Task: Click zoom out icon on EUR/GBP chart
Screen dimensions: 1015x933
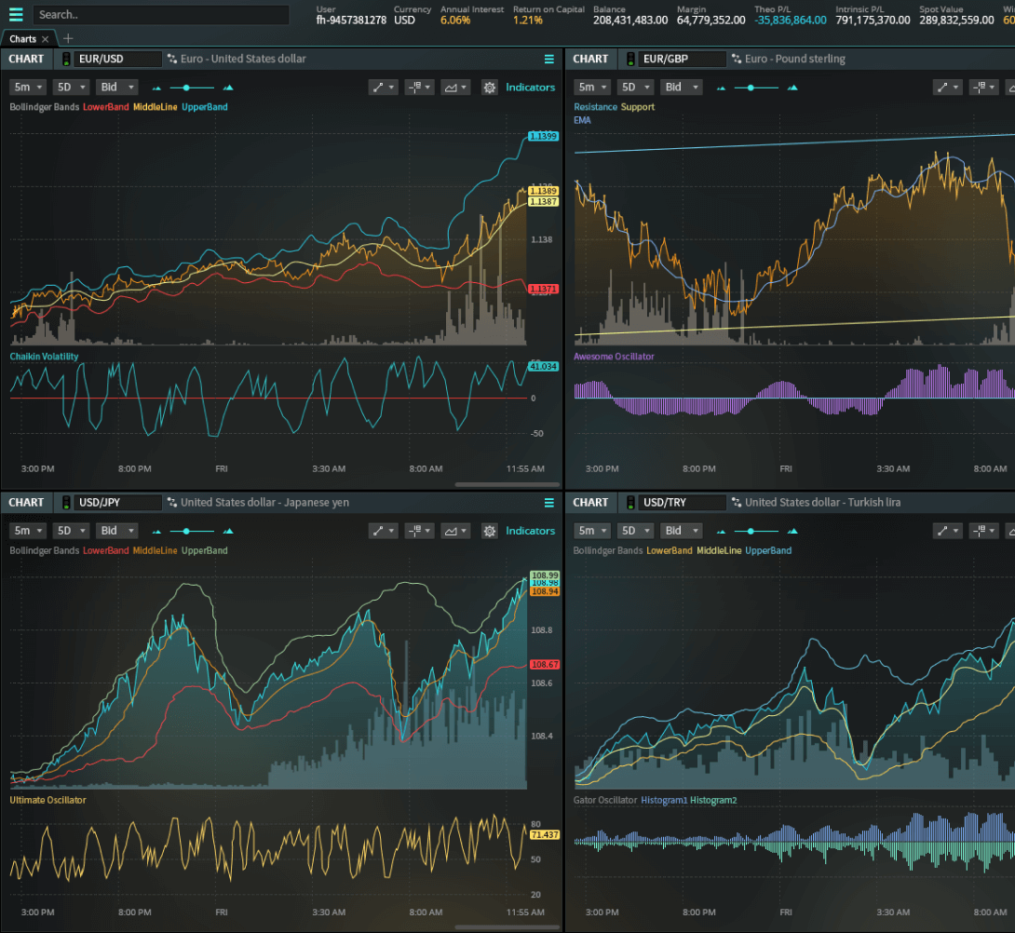Action: coord(721,88)
